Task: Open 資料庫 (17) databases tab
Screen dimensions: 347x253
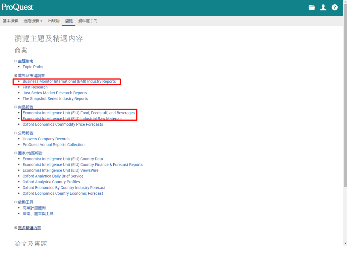Action: pos(88,21)
